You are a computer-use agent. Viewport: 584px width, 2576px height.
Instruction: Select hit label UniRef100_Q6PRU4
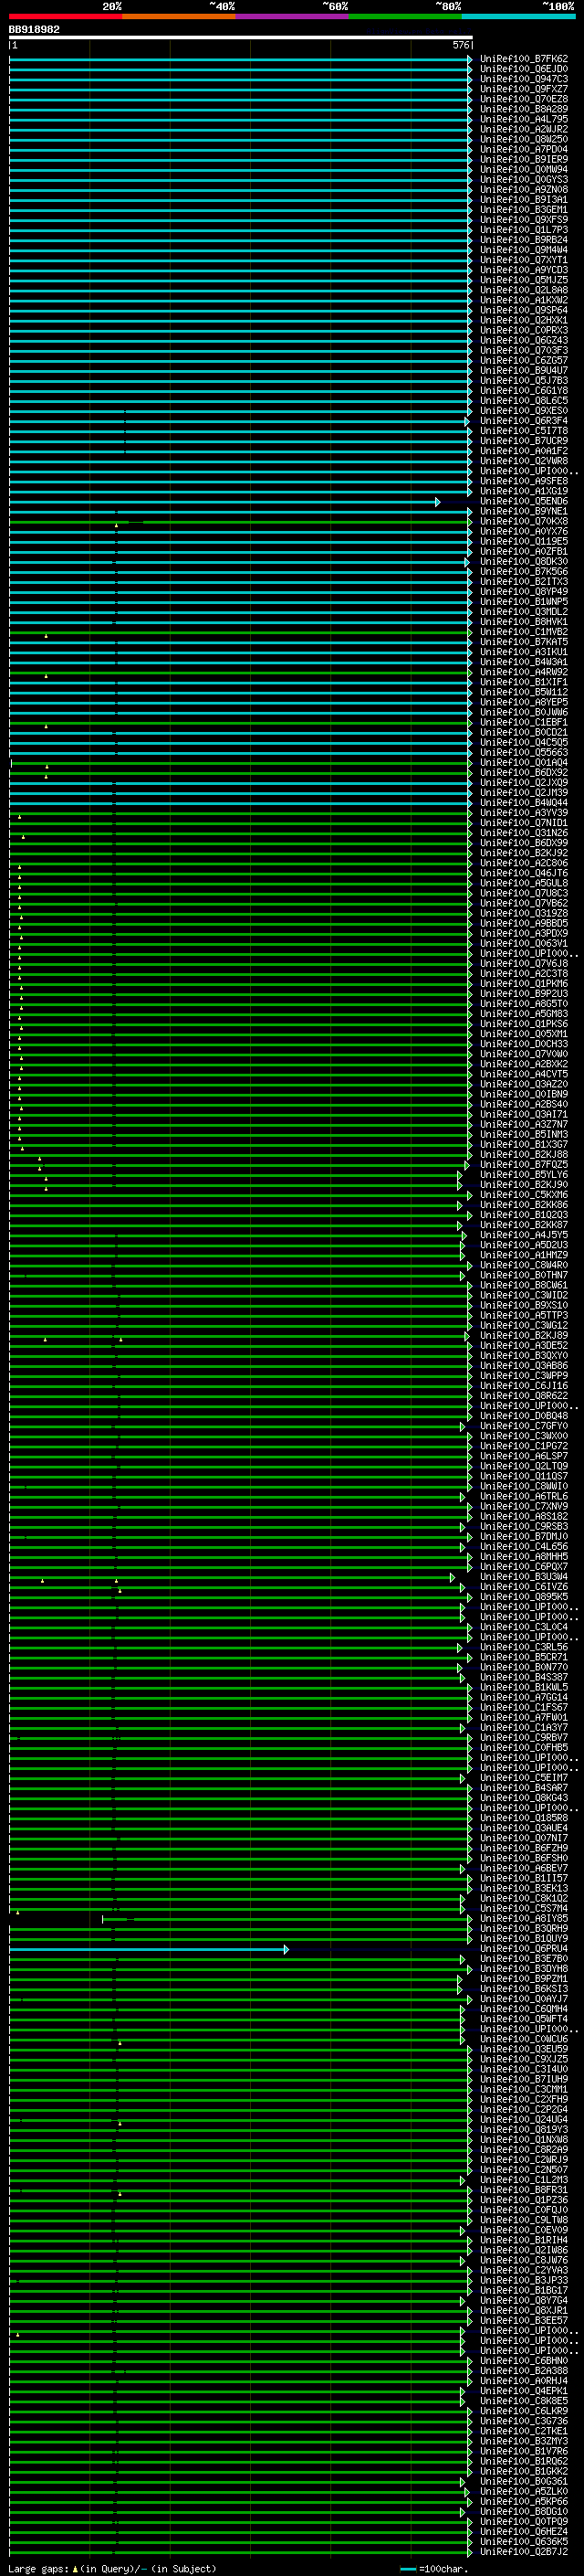pos(523,1948)
